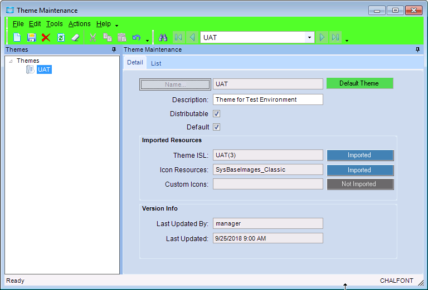The image size is (428, 290).
Task: Open Find with the binoculars icon
Action: pyautogui.click(x=163, y=37)
